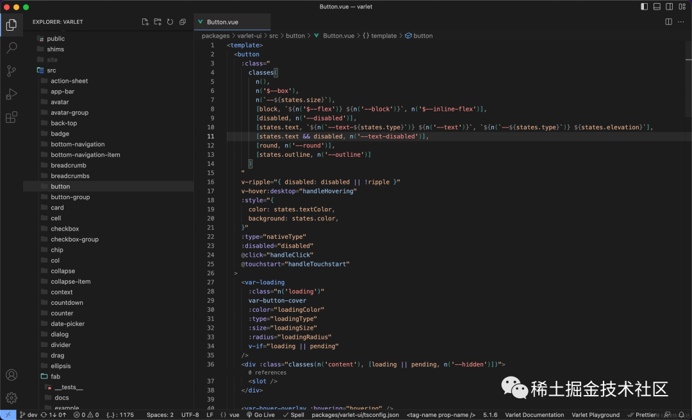Viewport: 692px width, 420px height.
Task: Expand the bottom-navigation-item folder
Action: point(85,154)
